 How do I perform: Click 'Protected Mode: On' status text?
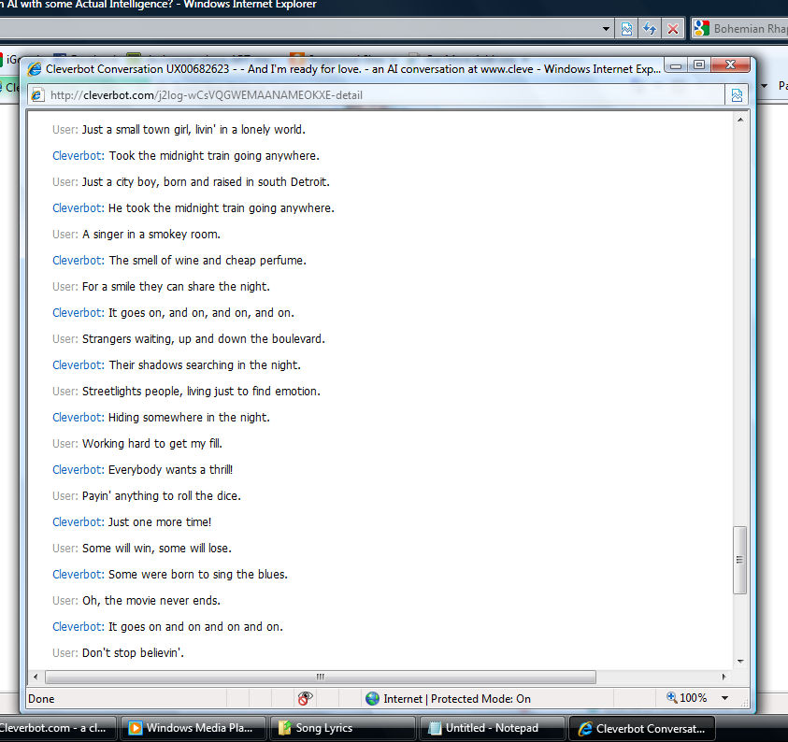[480, 698]
